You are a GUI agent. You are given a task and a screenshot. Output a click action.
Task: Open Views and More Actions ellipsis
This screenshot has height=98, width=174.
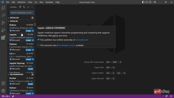(x=32, y=7)
